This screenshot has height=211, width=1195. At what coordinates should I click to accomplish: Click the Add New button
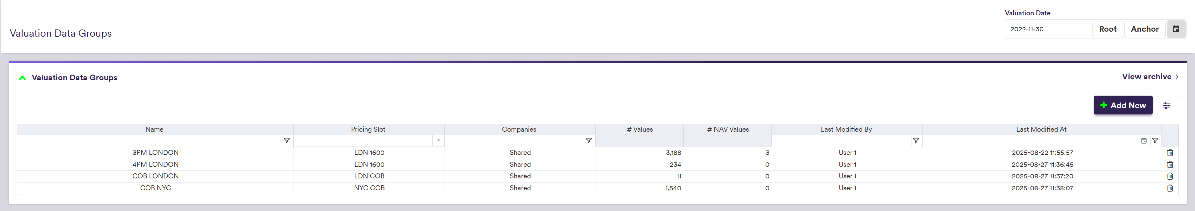[x=1122, y=105]
